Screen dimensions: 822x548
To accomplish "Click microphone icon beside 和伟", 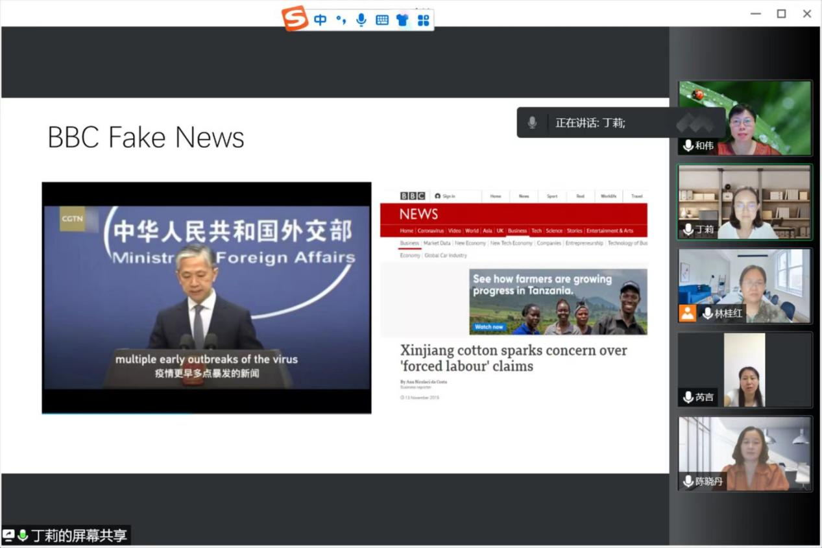I will [688, 146].
